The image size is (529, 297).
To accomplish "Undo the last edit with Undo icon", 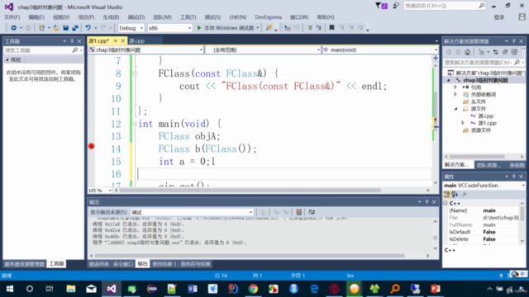I will tap(88, 28).
